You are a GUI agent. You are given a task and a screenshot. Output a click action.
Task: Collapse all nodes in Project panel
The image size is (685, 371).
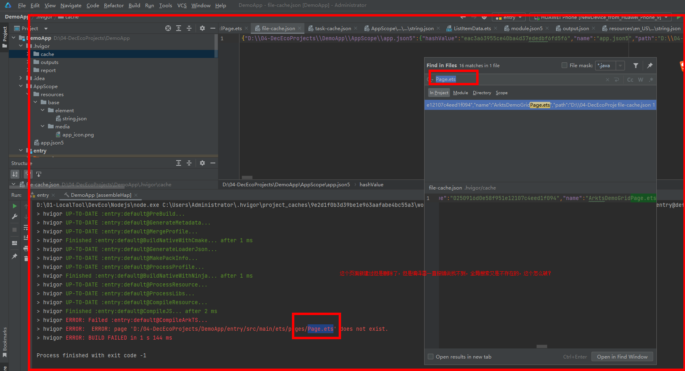coord(189,28)
